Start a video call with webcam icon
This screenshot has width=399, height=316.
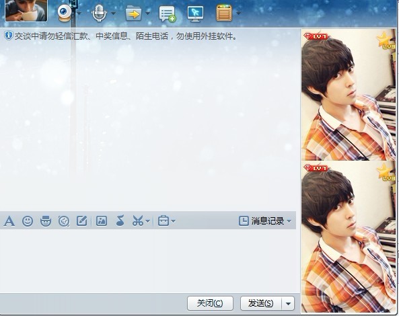pos(65,13)
